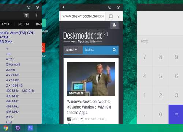Image resolution: width=183 pixels, height=132 pixels.
Task: Select the 4 x 32 KB cache value
Action: 12,80
